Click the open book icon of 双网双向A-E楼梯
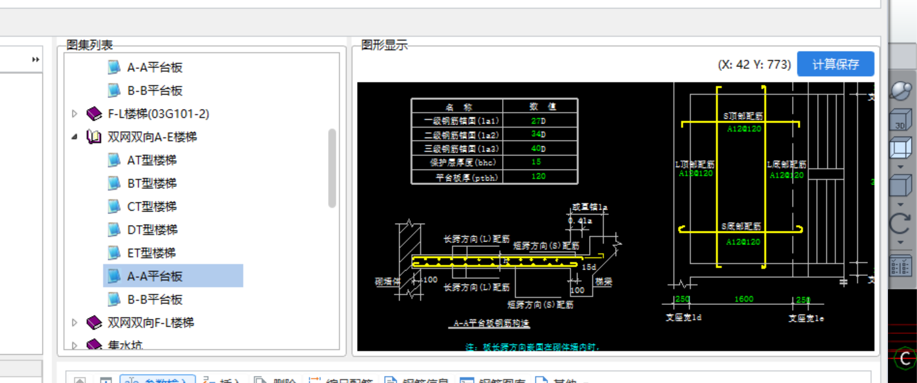Screen dimensions: 917x383 tap(95, 137)
